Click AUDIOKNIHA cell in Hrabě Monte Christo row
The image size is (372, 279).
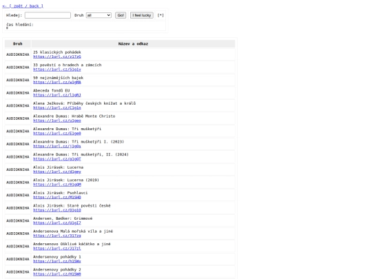coord(17,118)
